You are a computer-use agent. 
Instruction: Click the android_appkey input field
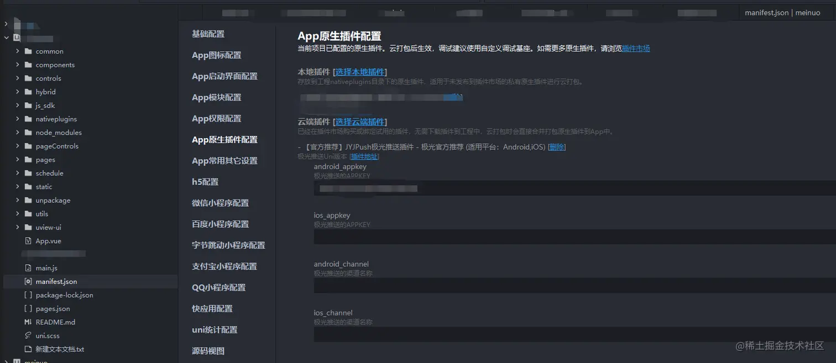(575, 188)
